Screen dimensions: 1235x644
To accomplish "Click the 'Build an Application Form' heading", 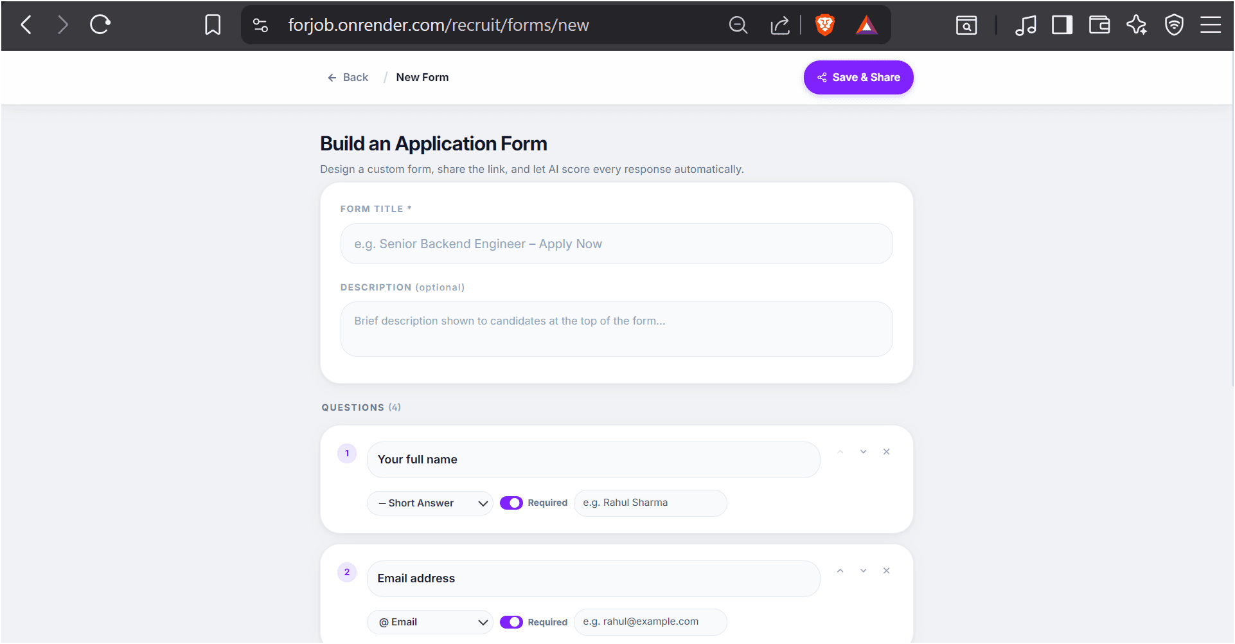I will click(434, 143).
